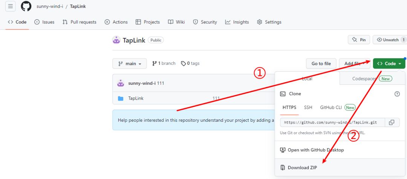Click the Insights graph icon
The width and height of the screenshot is (407, 179).
click(228, 22)
